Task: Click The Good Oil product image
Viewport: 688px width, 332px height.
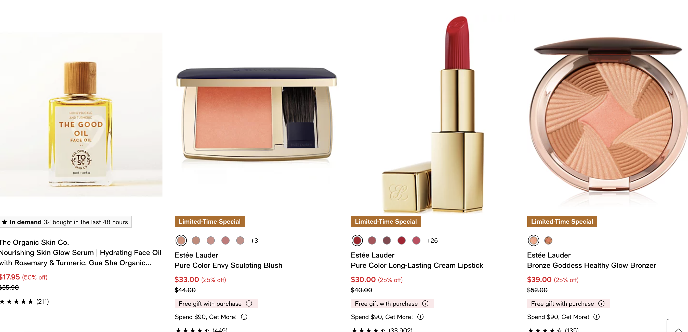Action: pos(81,115)
